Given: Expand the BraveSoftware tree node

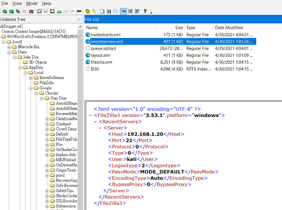Looking at the screenshot, I should click(31, 78).
